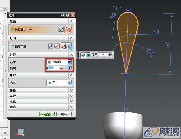Screen dimensions: 181x139
Task: Open the vector dialog icon
Action: [x=57, y=46]
